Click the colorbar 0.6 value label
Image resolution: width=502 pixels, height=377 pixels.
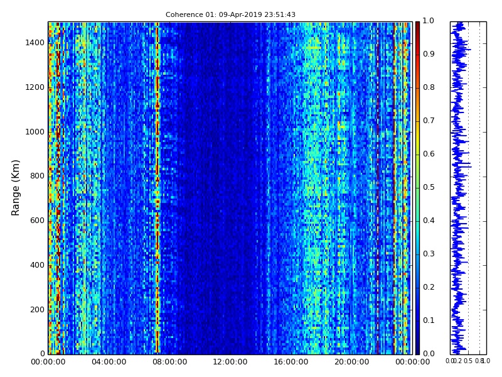point(429,154)
